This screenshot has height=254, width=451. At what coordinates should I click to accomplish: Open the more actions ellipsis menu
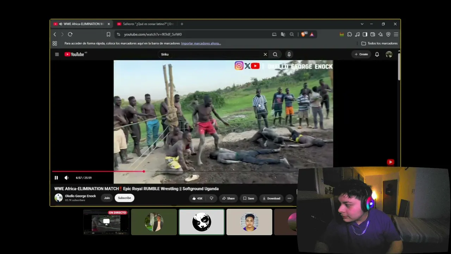pyautogui.click(x=289, y=198)
